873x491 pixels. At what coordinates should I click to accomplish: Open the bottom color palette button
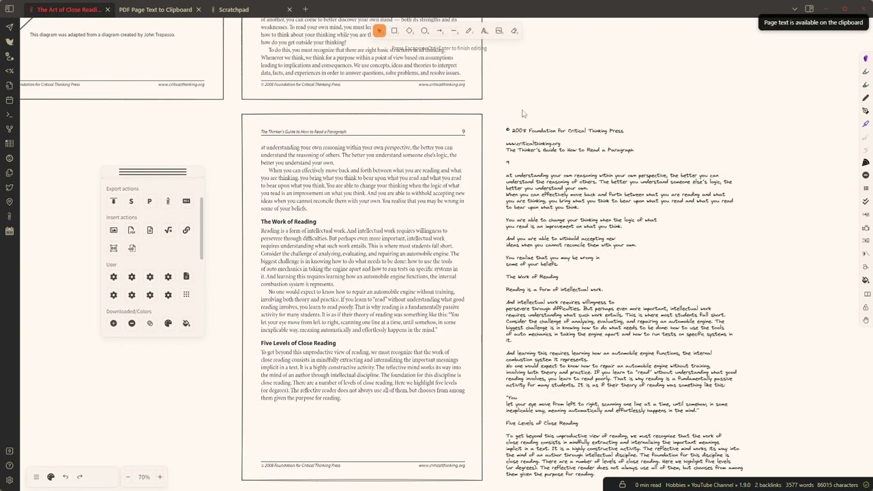(x=50, y=477)
